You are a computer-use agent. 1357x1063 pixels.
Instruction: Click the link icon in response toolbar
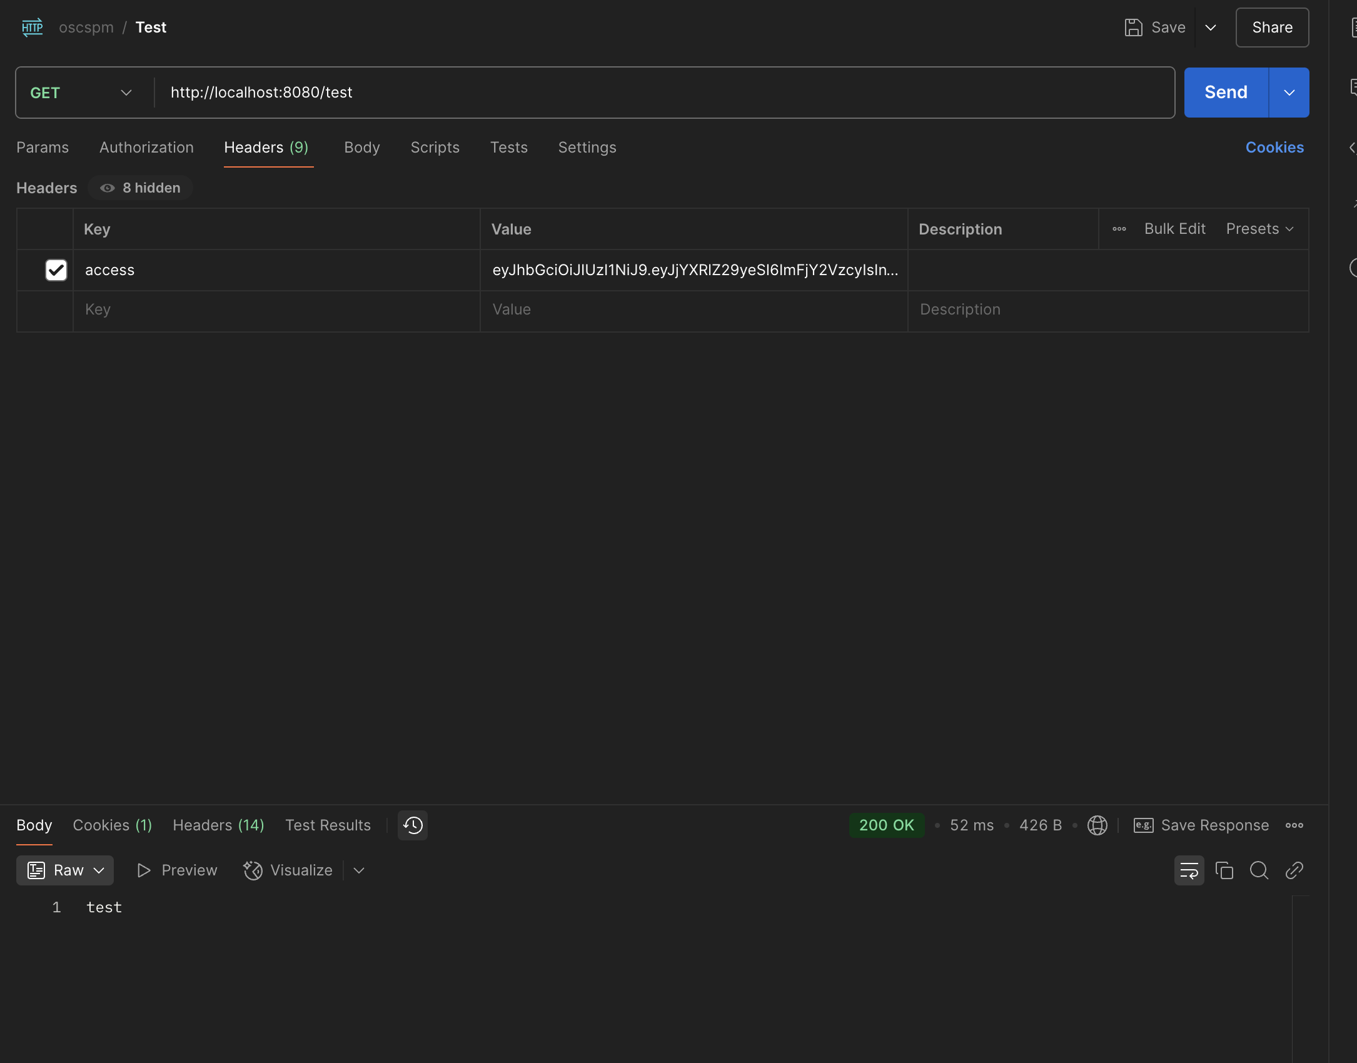click(x=1294, y=870)
